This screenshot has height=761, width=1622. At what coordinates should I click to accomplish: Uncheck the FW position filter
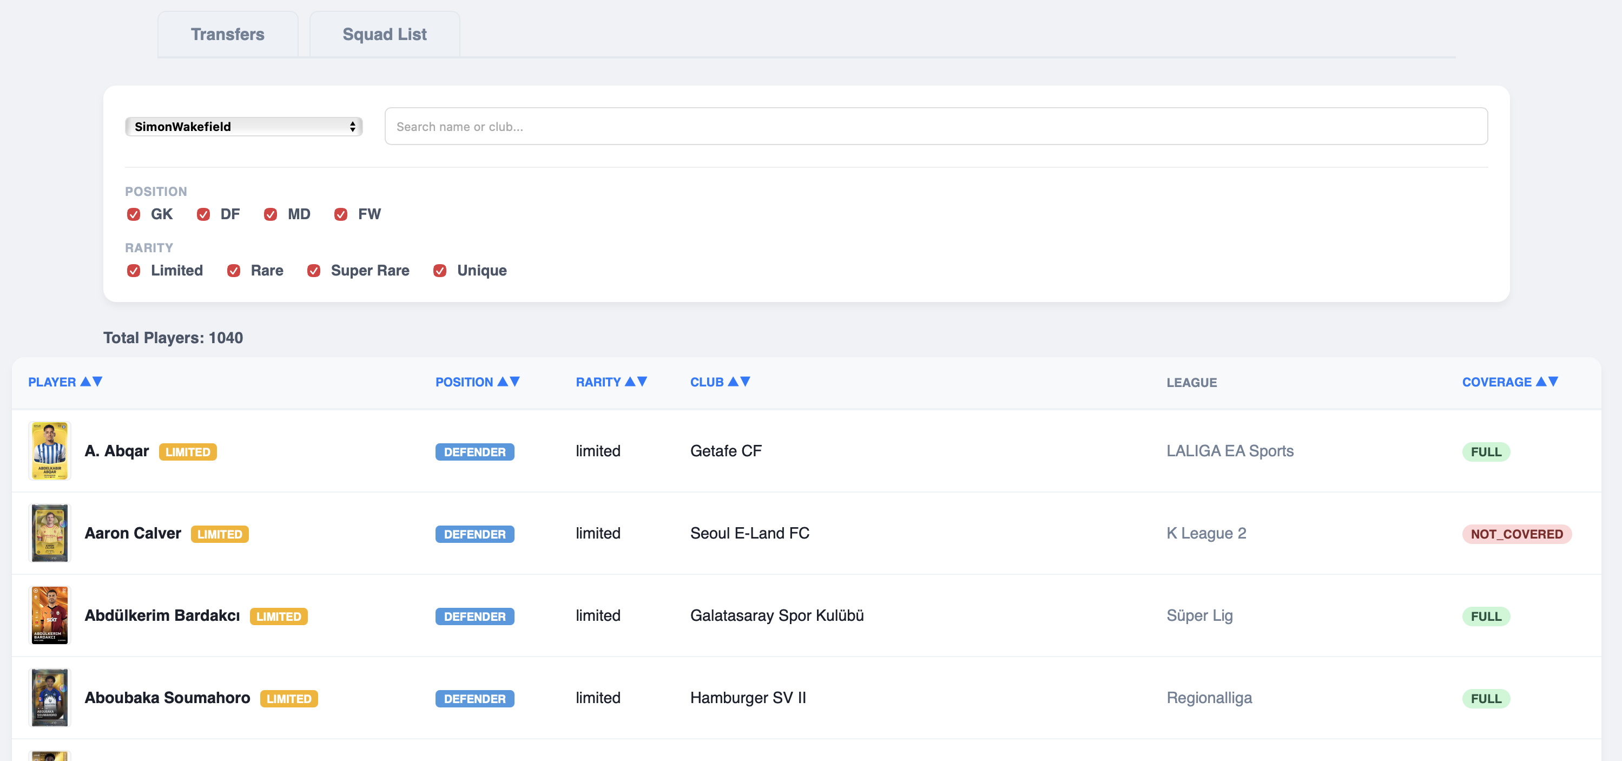tap(341, 215)
